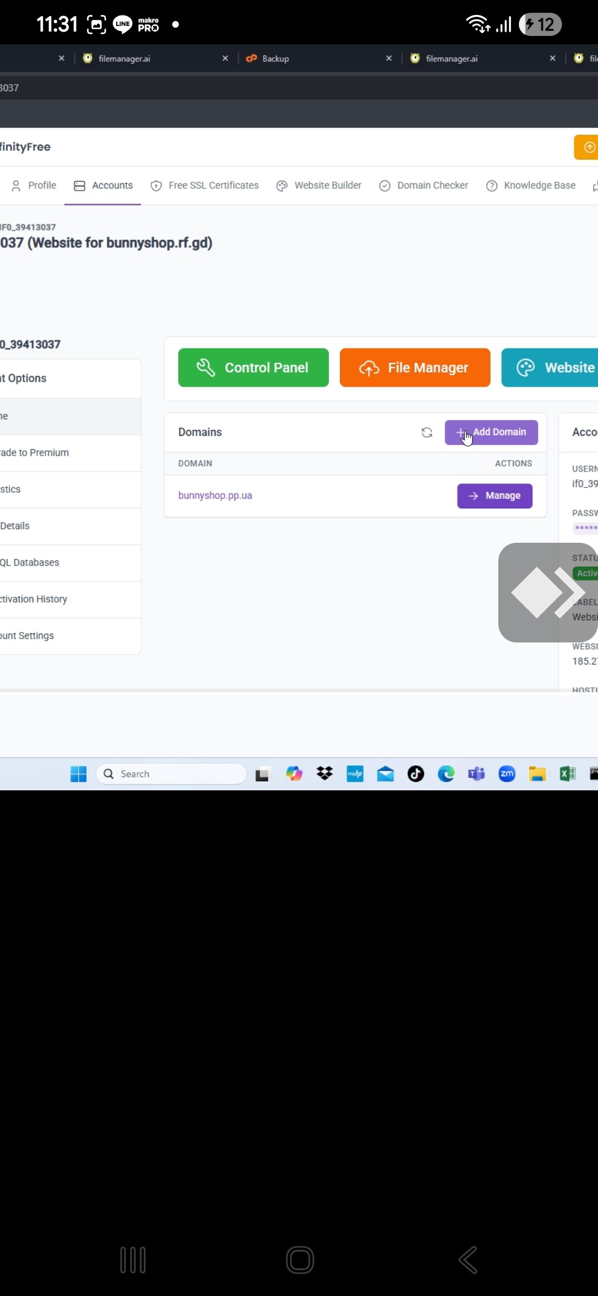
Task: Open the bunnyshop.pp.ua domain link
Action: [x=215, y=496]
